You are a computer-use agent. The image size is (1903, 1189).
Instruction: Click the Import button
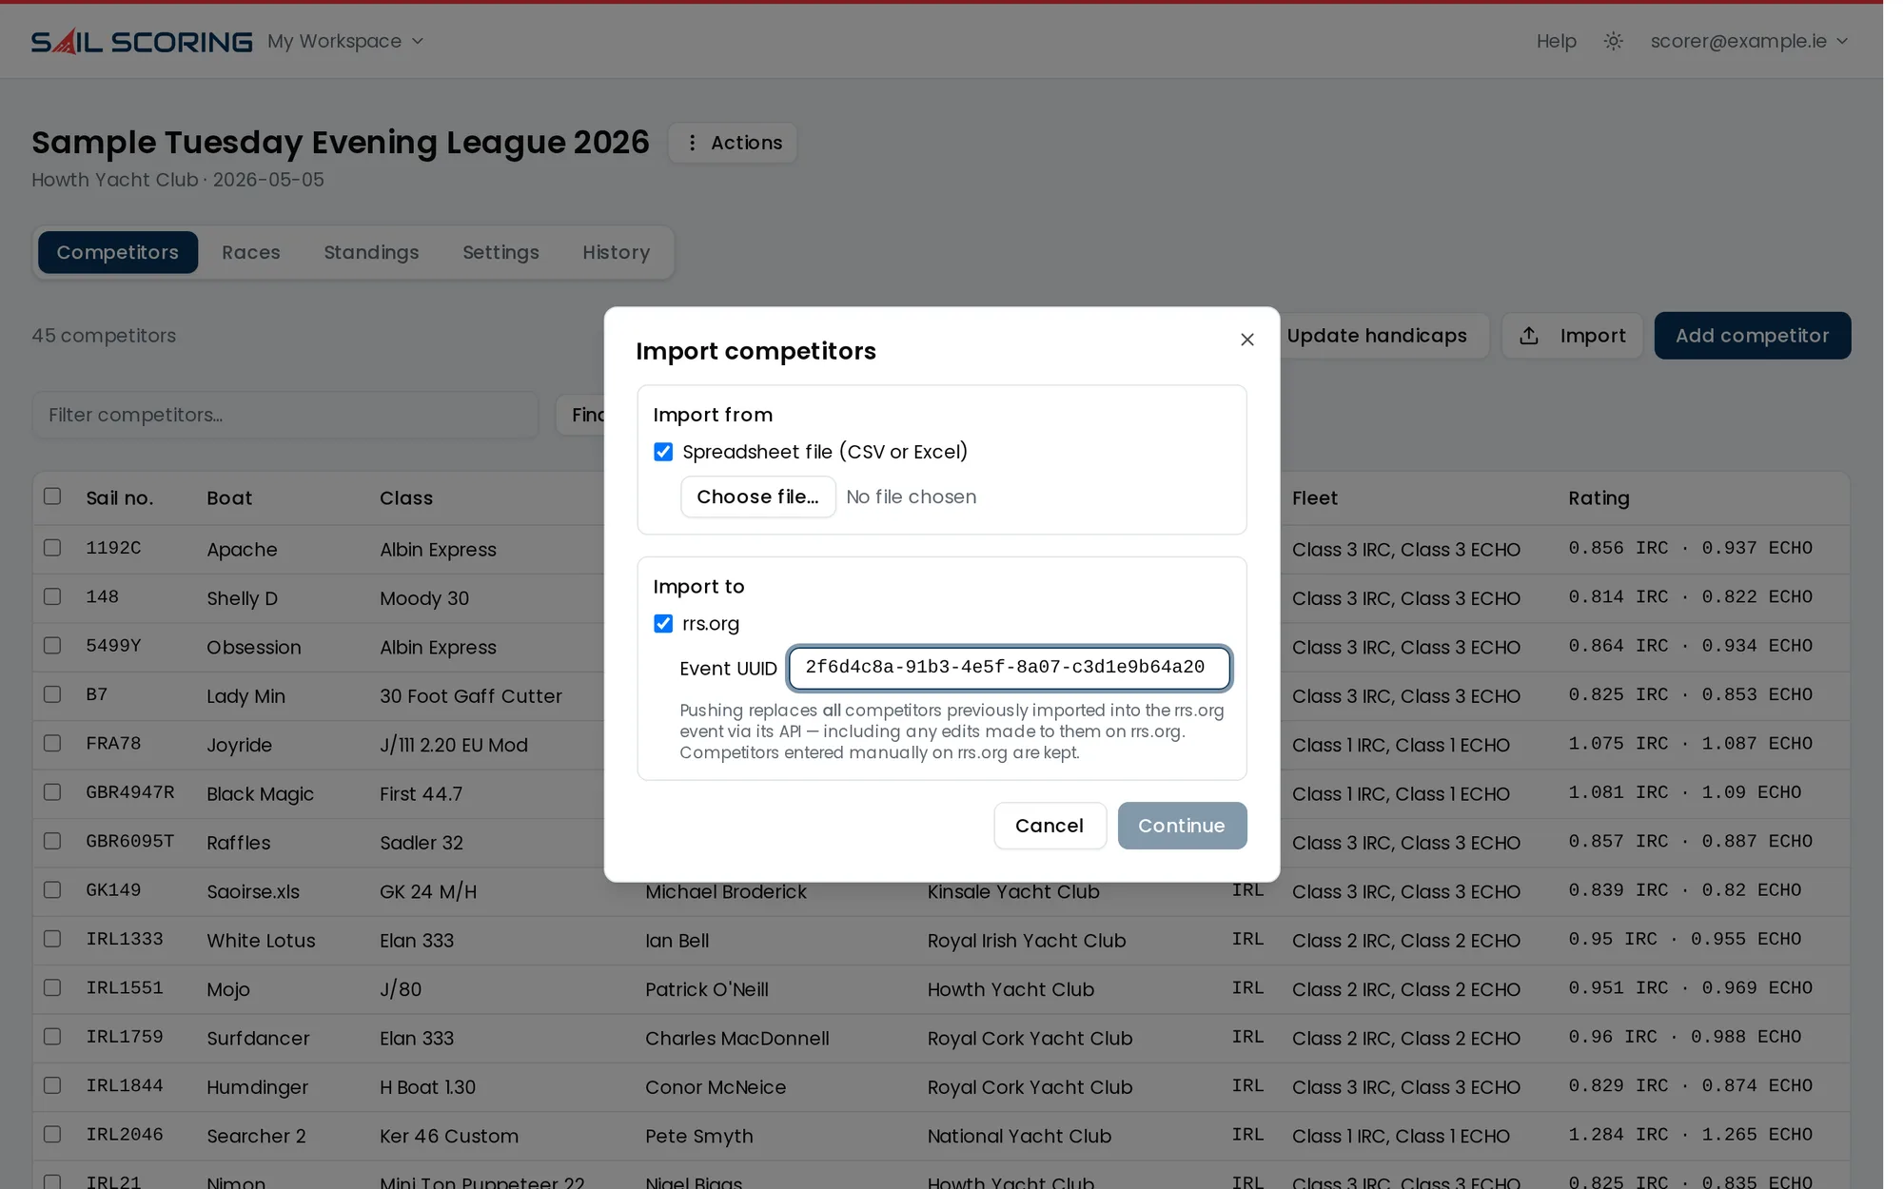point(1573,336)
